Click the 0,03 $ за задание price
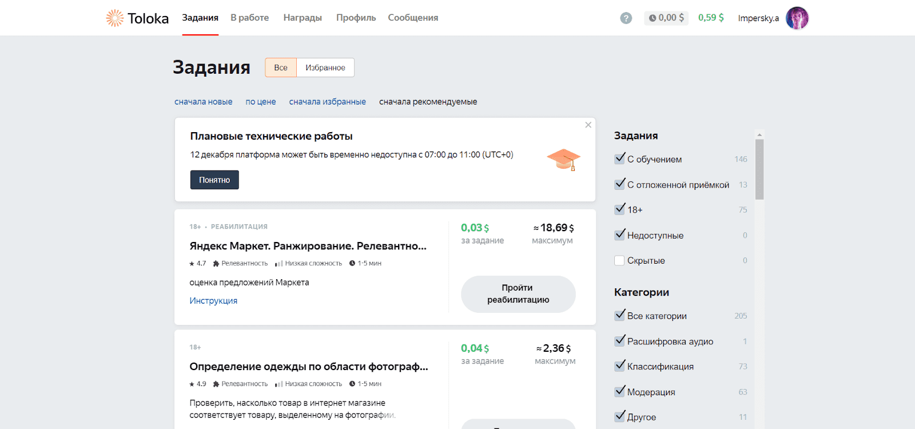 [475, 228]
